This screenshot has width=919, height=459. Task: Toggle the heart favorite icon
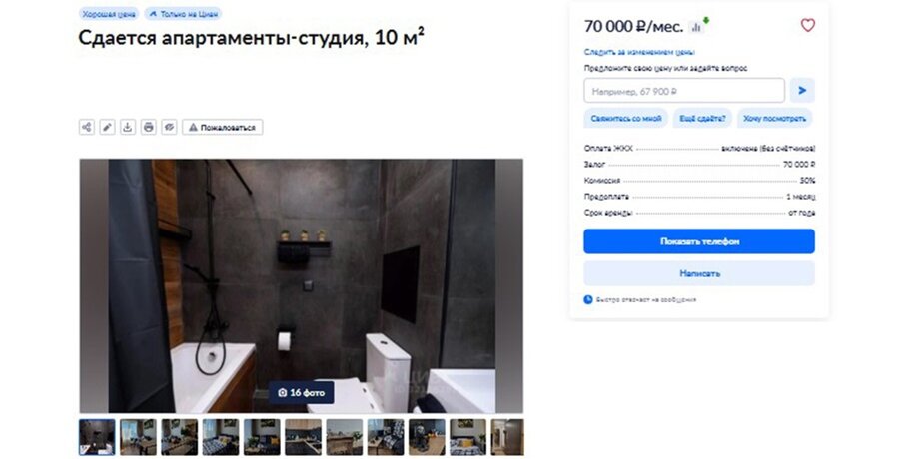(x=808, y=25)
